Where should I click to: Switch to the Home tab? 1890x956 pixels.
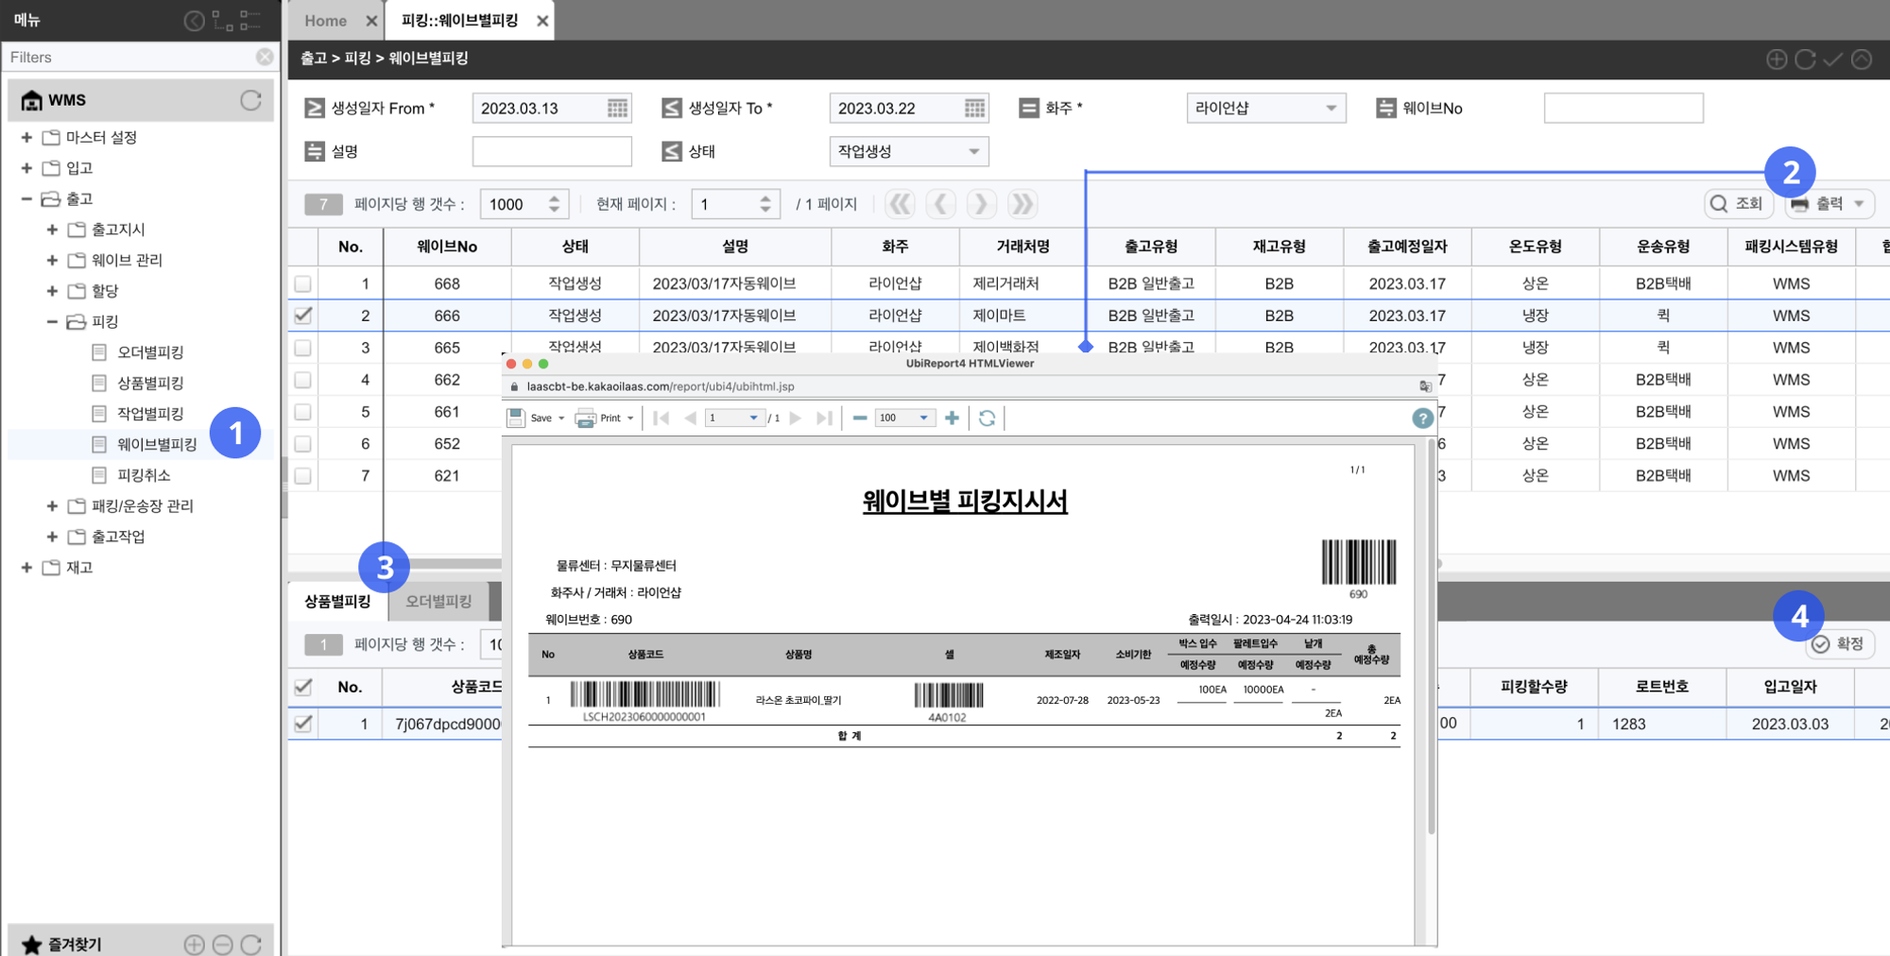tap(325, 21)
